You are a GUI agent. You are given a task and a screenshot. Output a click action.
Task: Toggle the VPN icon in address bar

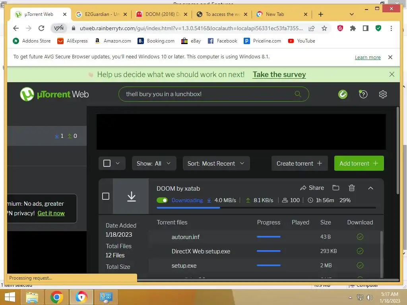pyautogui.click(x=59, y=28)
